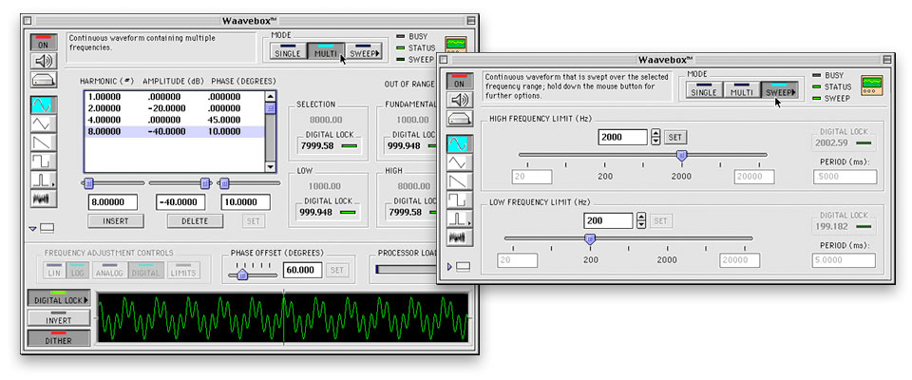Screen dimensions: 912x380
Task: Click the green waveform display
Action: click(x=283, y=317)
